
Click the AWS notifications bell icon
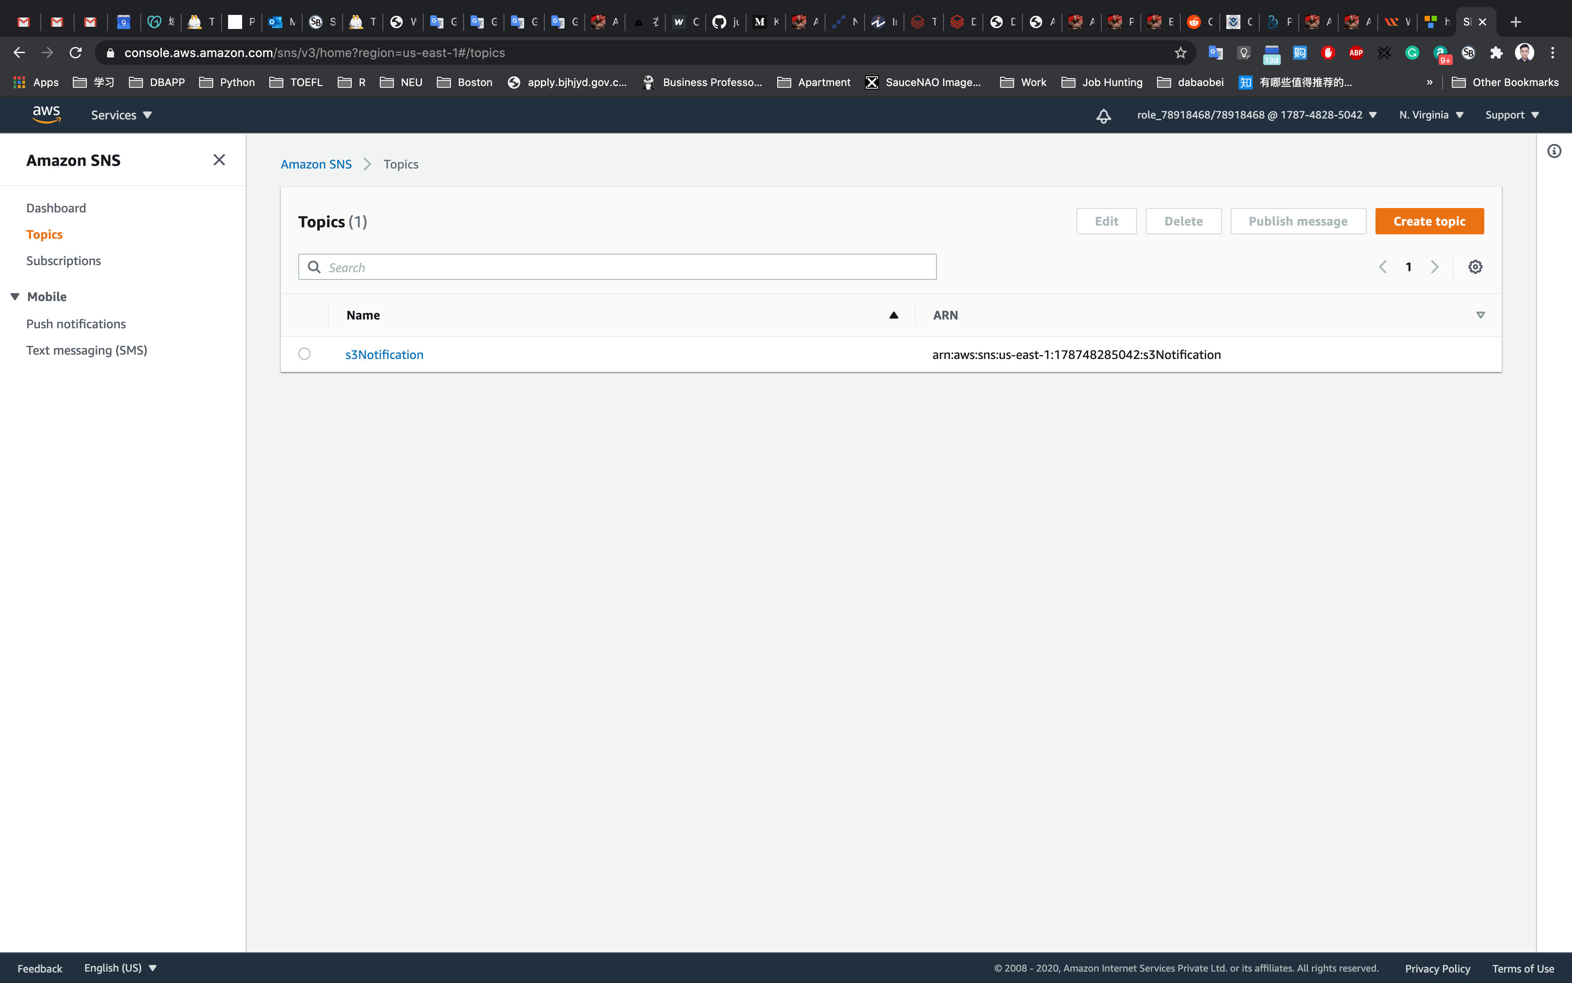(x=1103, y=116)
